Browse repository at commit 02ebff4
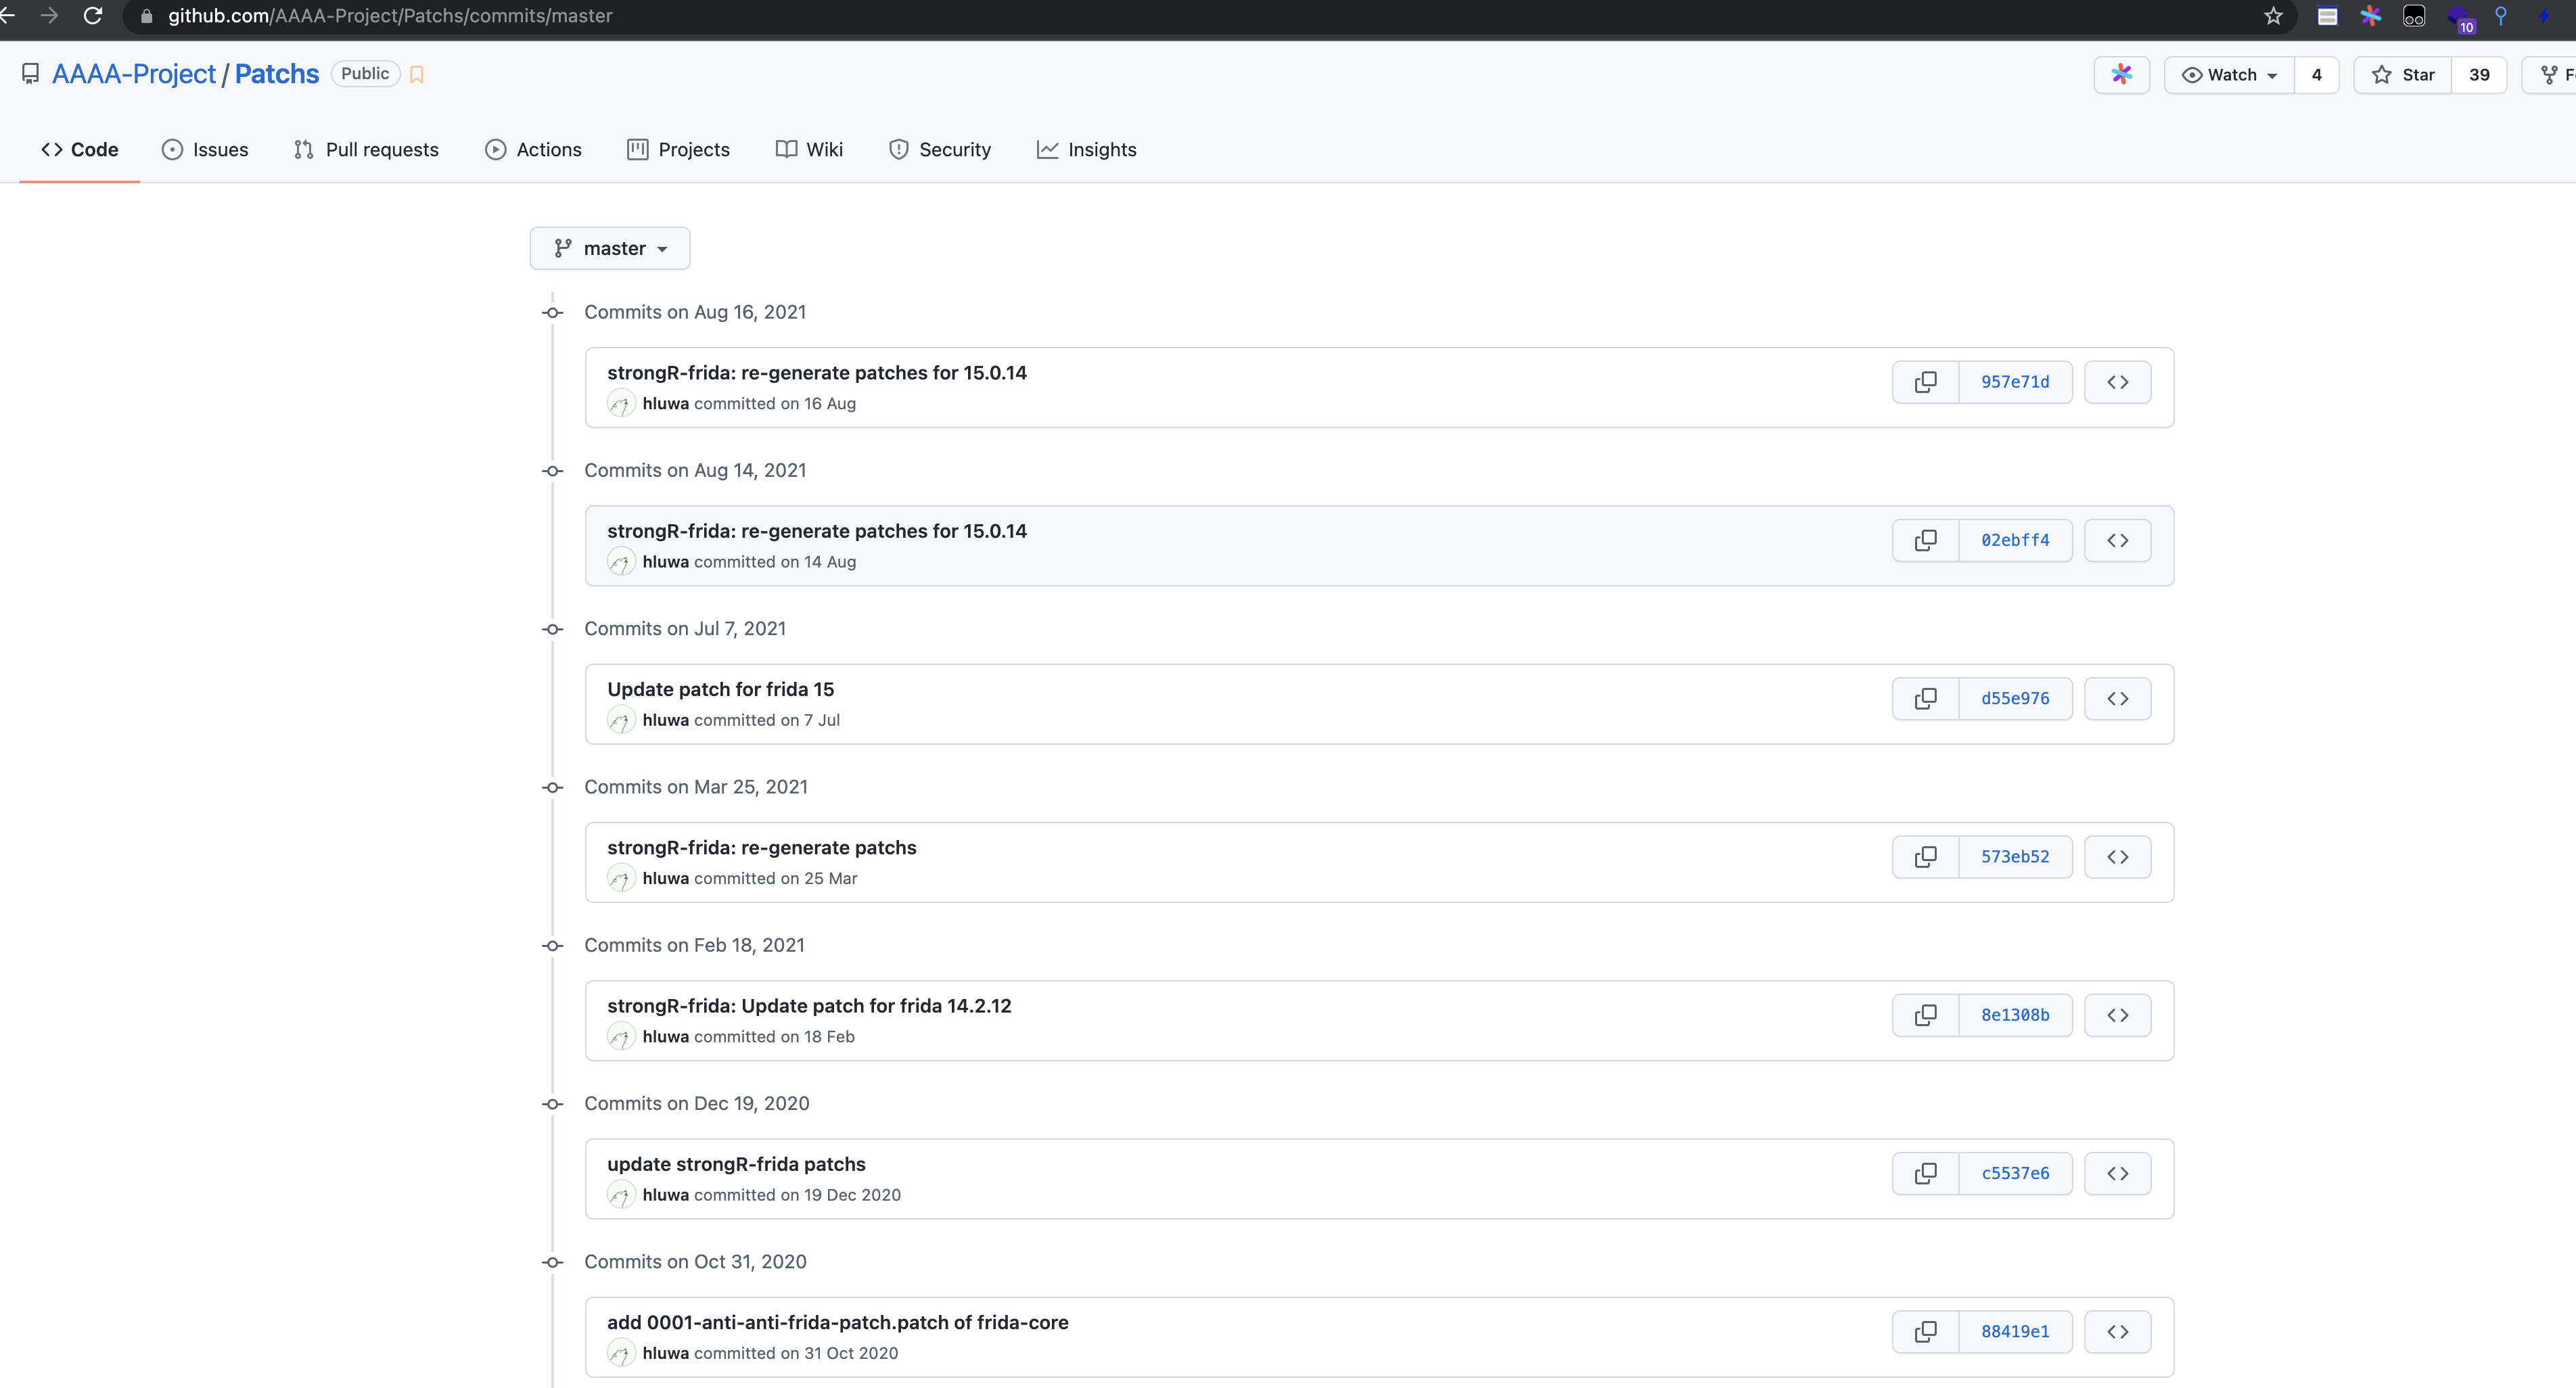 [x=2117, y=540]
